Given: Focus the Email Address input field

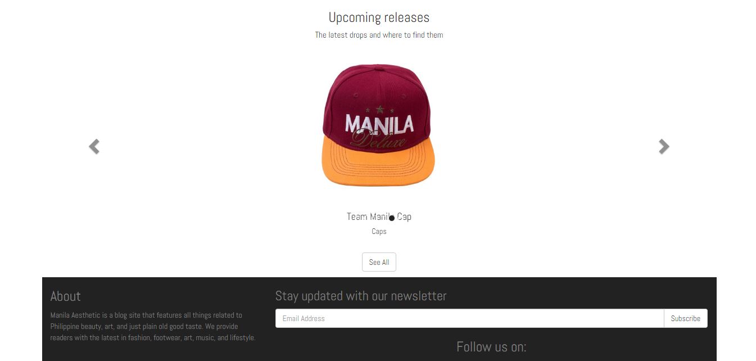Looking at the screenshot, I should click(469, 318).
